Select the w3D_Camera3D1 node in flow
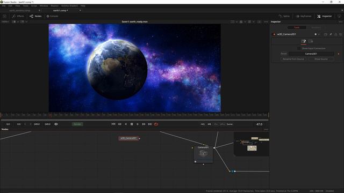The height and width of the screenshot is (193, 344). tap(128, 138)
